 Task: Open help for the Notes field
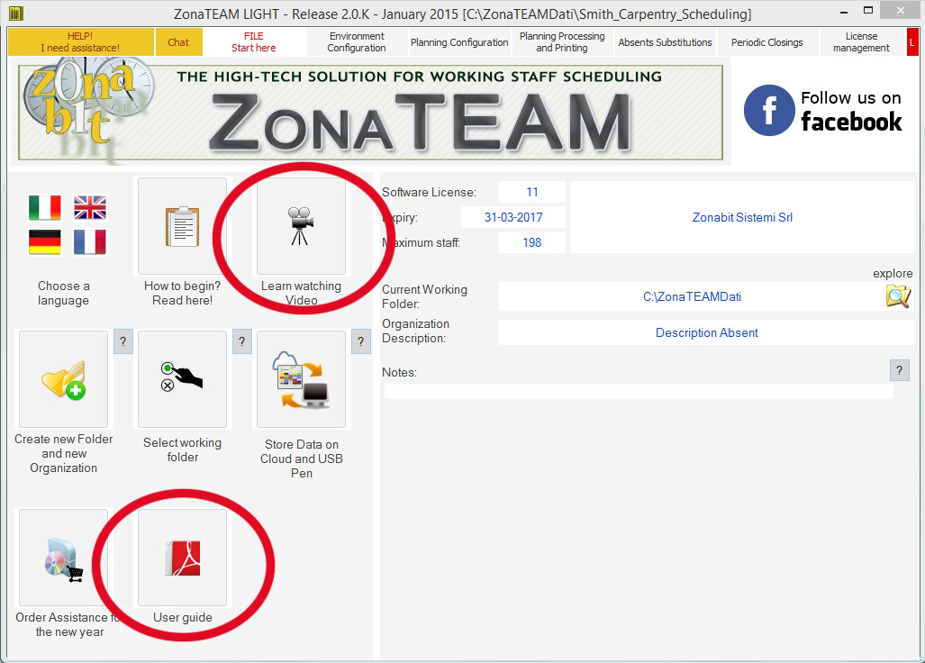pyautogui.click(x=900, y=370)
